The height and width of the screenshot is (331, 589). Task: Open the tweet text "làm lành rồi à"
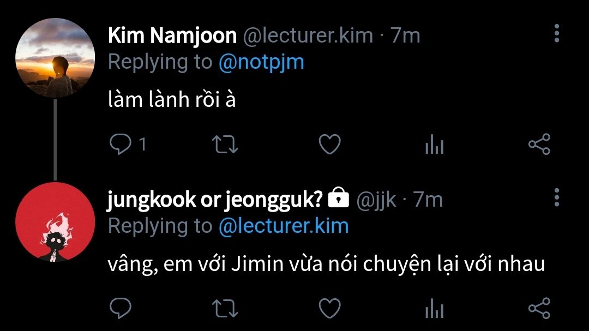click(x=172, y=100)
